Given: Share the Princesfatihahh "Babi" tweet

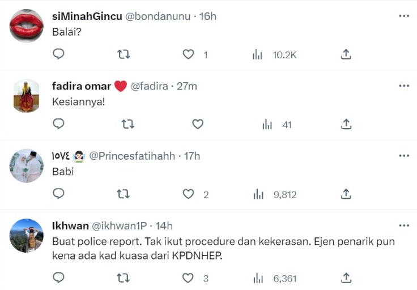Looking at the screenshot, I should point(346,194).
